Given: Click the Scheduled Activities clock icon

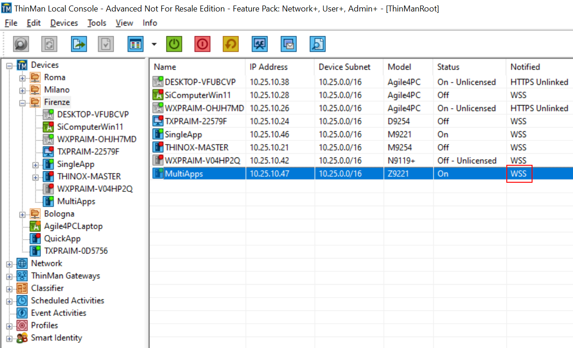Looking at the screenshot, I should (22, 301).
